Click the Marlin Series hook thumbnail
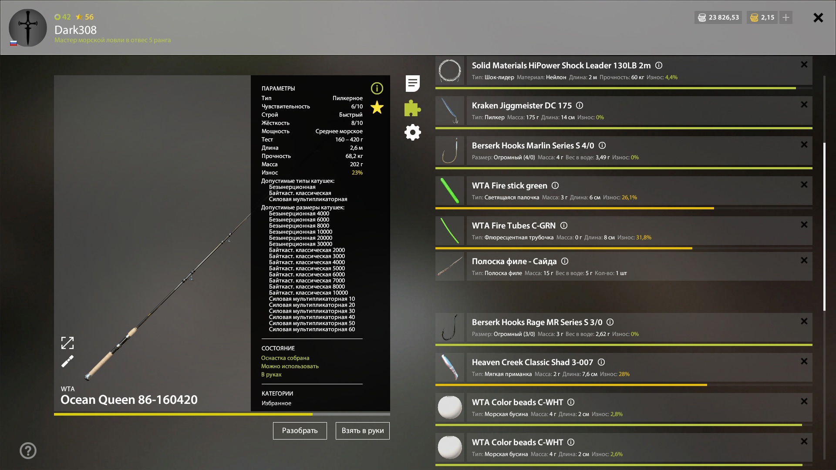The height and width of the screenshot is (470, 836). click(450, 151)
